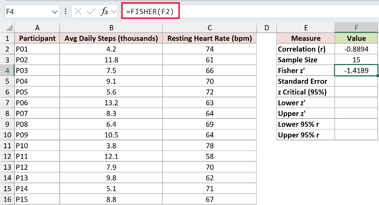Select the correlation value -0.8894

click(x=356, y=49)
